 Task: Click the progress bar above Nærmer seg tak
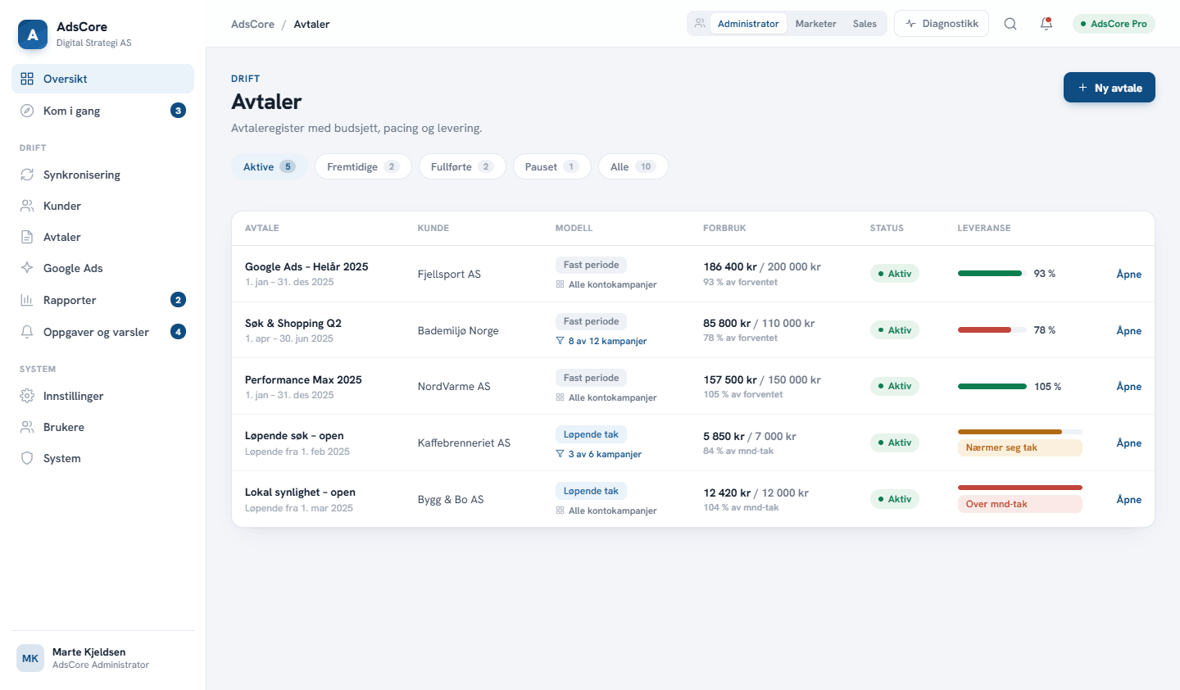point(1019,432)
